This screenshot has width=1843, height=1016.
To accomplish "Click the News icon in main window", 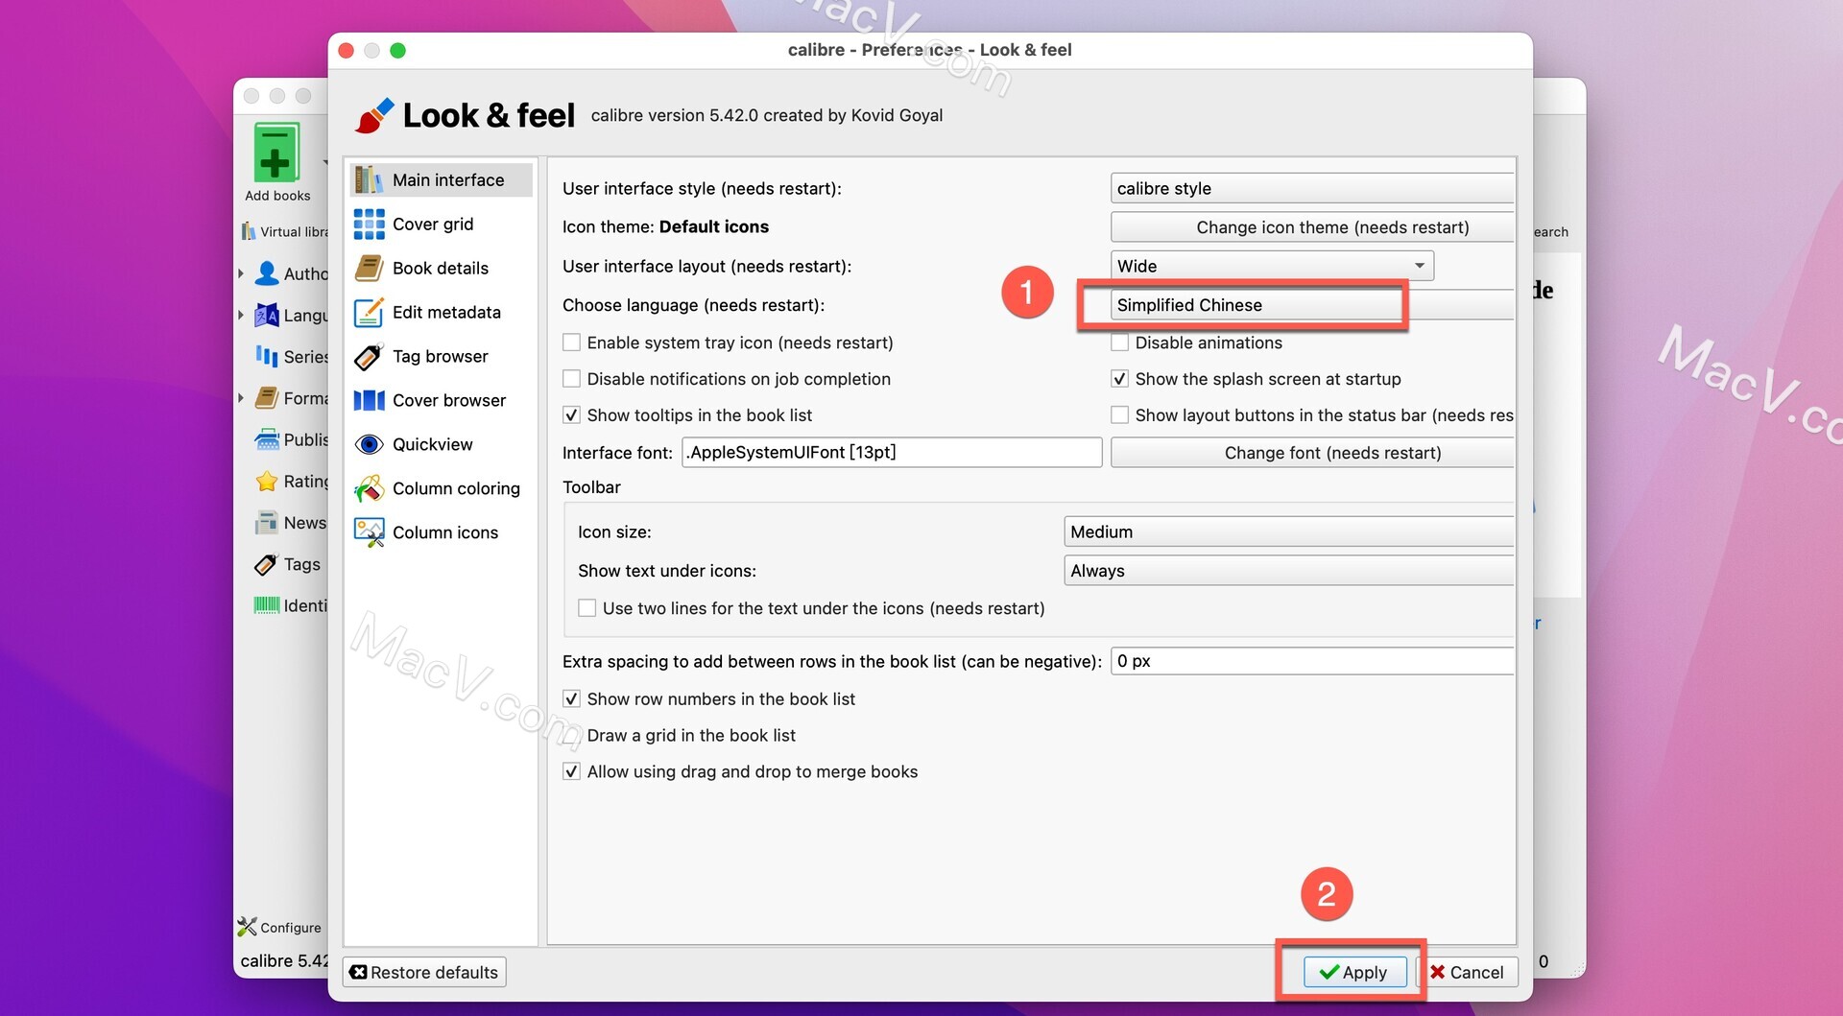I will tap(267, 522).
